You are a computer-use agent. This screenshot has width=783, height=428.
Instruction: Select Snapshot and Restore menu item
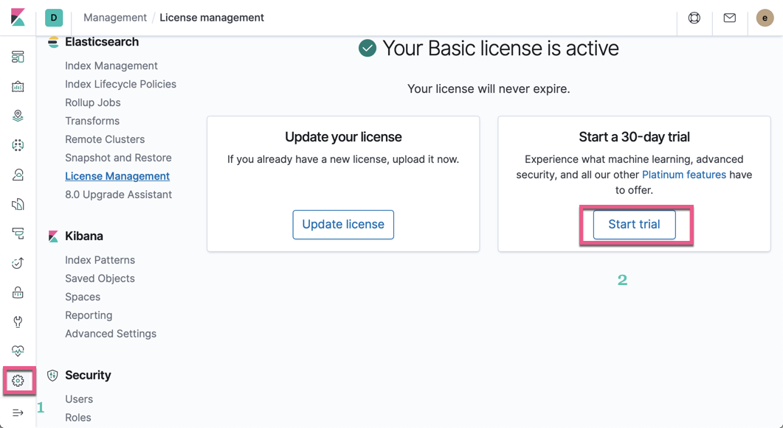tap(118, 158)
